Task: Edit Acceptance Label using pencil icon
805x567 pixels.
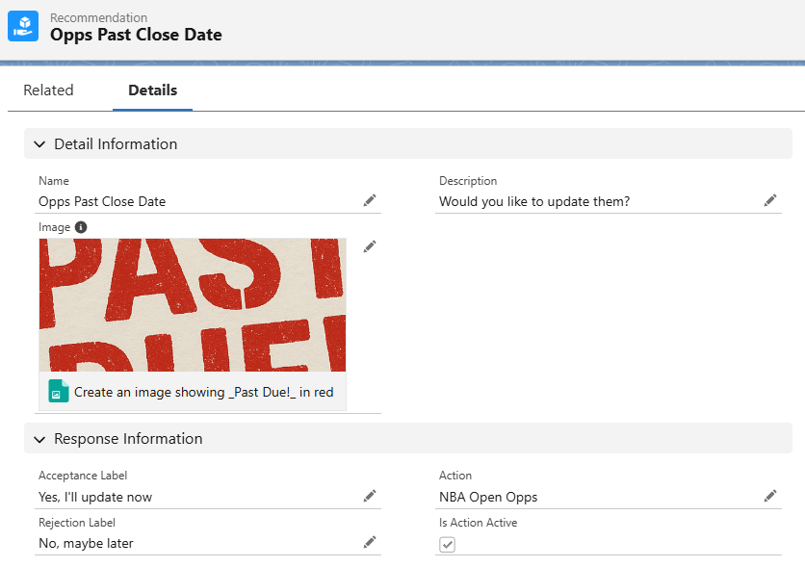Action: 370,496
